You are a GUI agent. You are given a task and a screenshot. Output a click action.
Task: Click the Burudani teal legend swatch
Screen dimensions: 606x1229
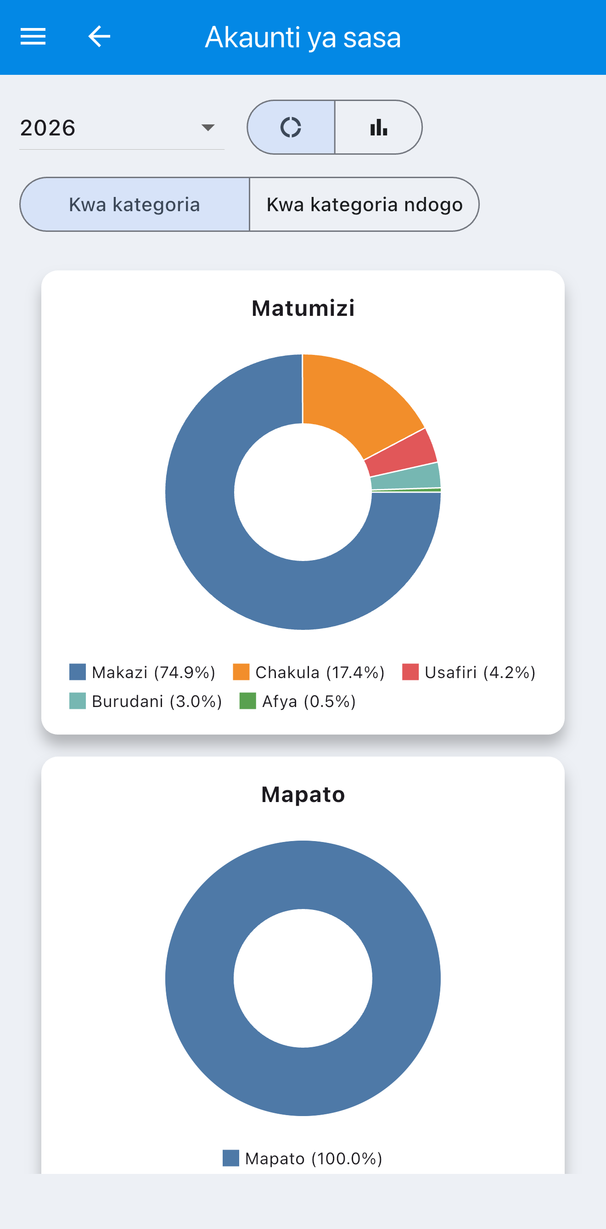click(x=77, y=701)
